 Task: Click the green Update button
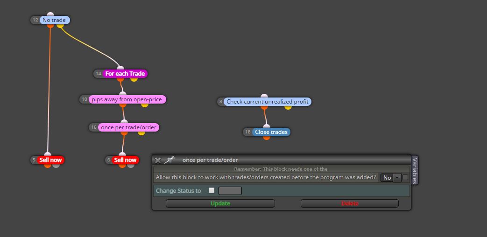(220, 203)
